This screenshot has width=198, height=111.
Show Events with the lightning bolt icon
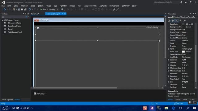point(180,21)
